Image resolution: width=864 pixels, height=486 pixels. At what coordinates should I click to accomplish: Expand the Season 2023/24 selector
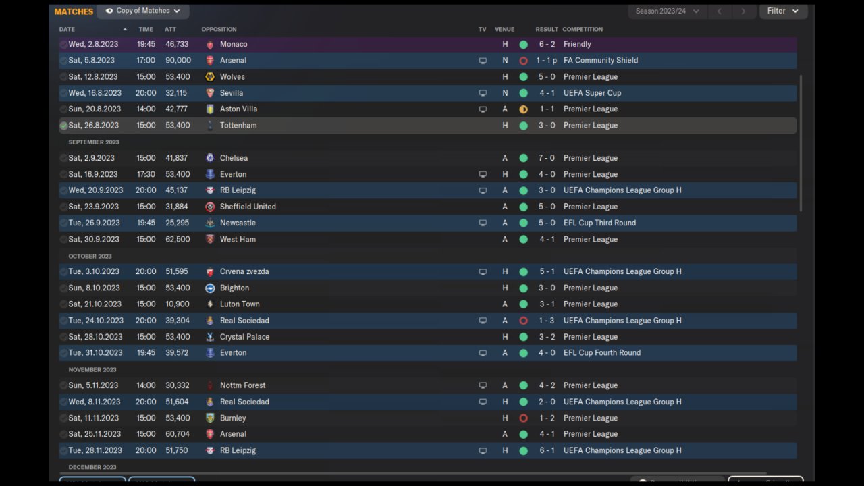point(667,11)
